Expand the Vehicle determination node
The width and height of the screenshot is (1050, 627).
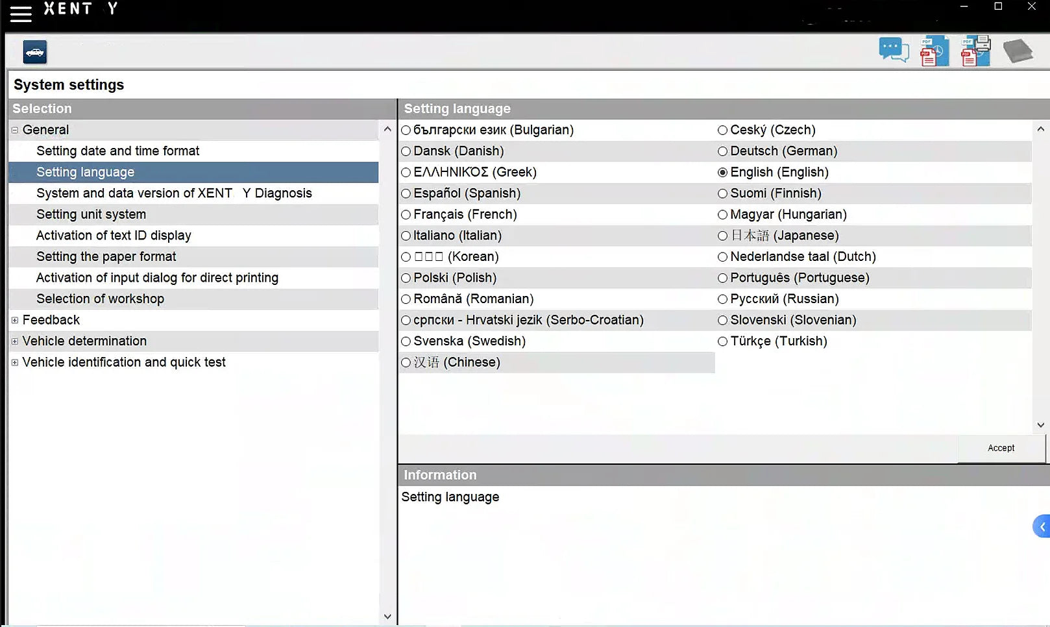click(15, 341)
